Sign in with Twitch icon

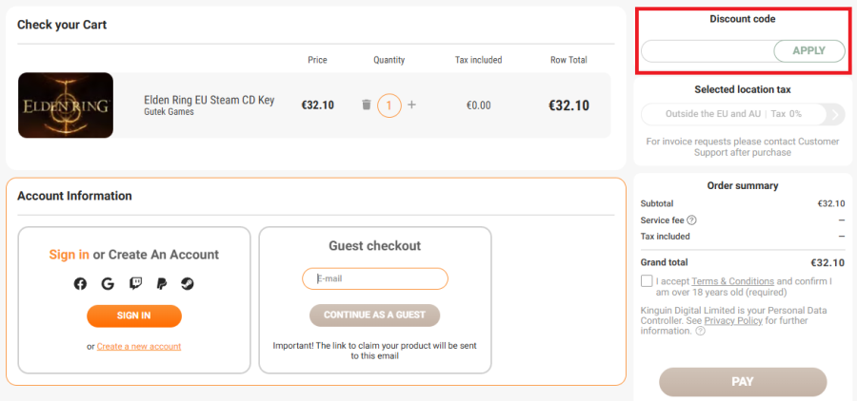click(x=134, y=283)
